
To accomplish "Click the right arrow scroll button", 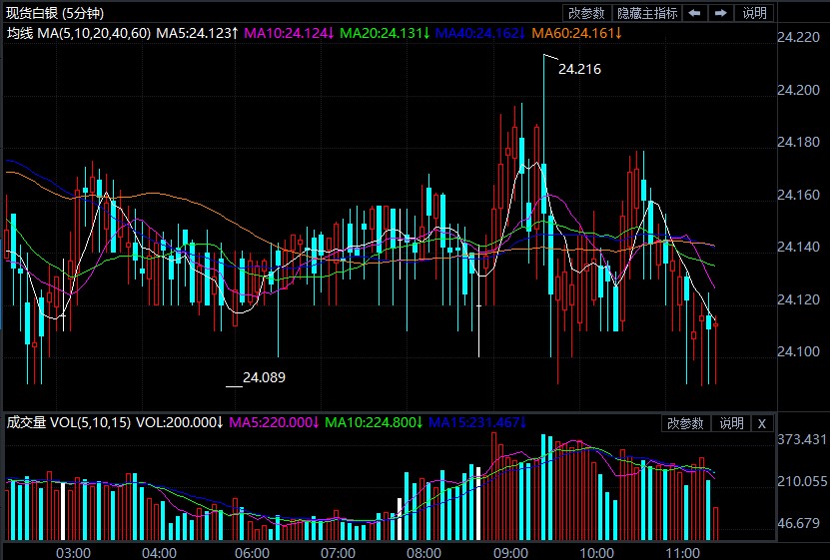I will [x=719, y=13].
